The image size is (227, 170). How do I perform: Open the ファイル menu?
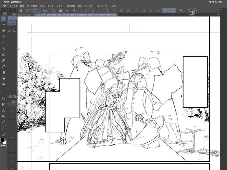point(13,6)
